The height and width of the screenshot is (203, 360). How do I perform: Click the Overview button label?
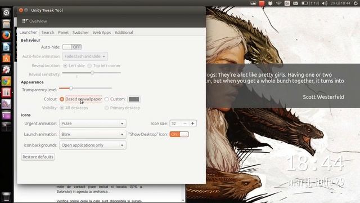[x=38, y=21]
